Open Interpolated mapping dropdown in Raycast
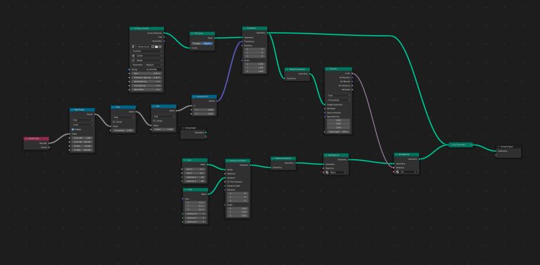Viewport: 540px width, 265px height. (x=339, y=100)
